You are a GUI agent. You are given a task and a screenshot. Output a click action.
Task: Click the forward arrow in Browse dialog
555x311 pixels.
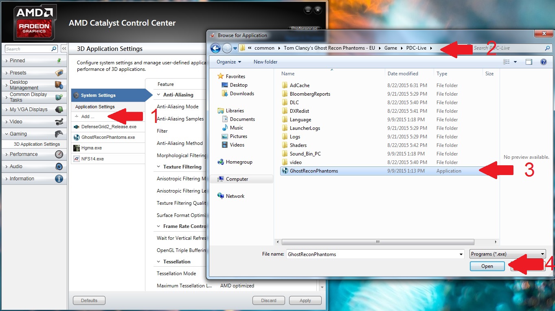click(x=227, y=48)
